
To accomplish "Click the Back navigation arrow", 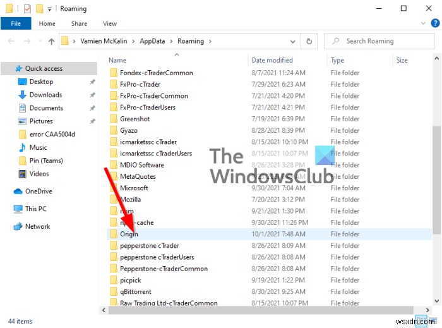I will click(x=11, y=42).
